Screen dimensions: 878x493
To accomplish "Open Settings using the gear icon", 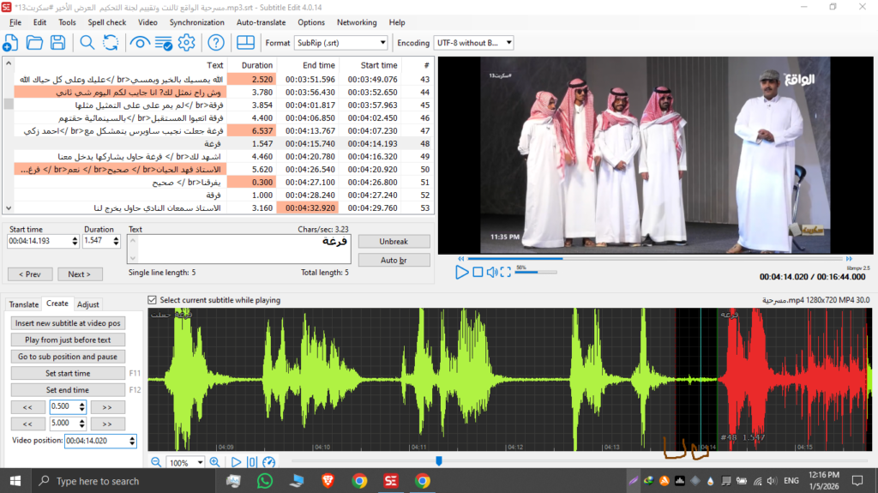I will [x=186, y=42].
